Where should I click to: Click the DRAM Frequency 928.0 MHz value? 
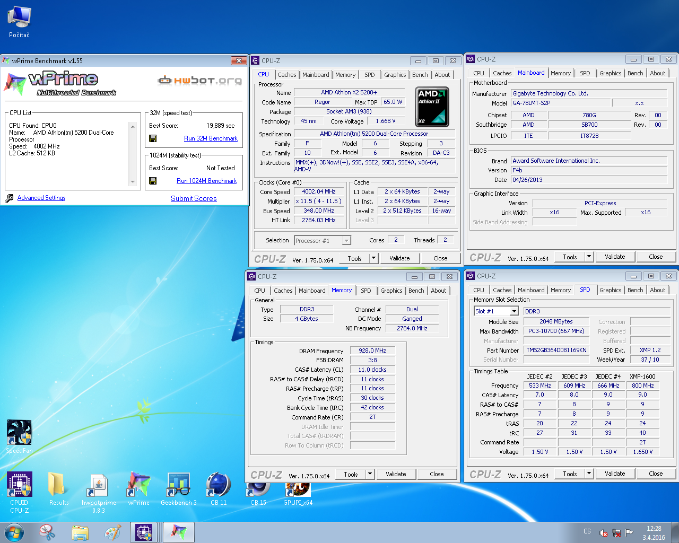coord(372,351)
